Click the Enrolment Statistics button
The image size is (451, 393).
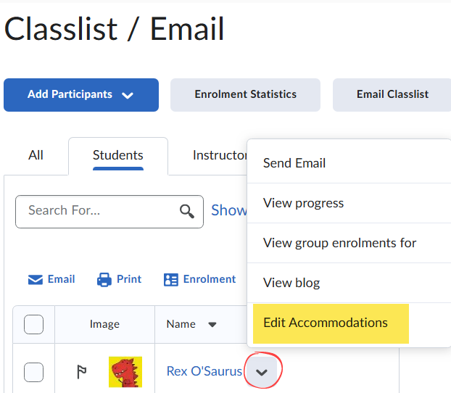[245, 94]
